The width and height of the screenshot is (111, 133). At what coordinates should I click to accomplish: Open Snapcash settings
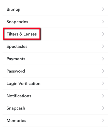(x=55, y=108)
